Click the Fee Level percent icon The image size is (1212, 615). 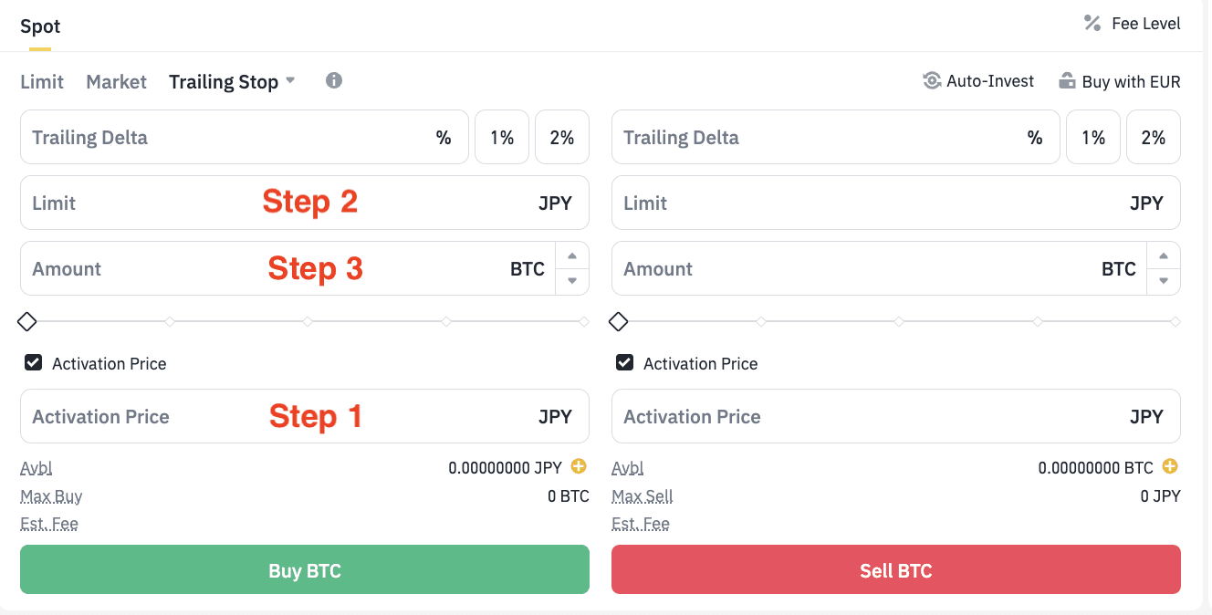click(x=1092, y=24)
